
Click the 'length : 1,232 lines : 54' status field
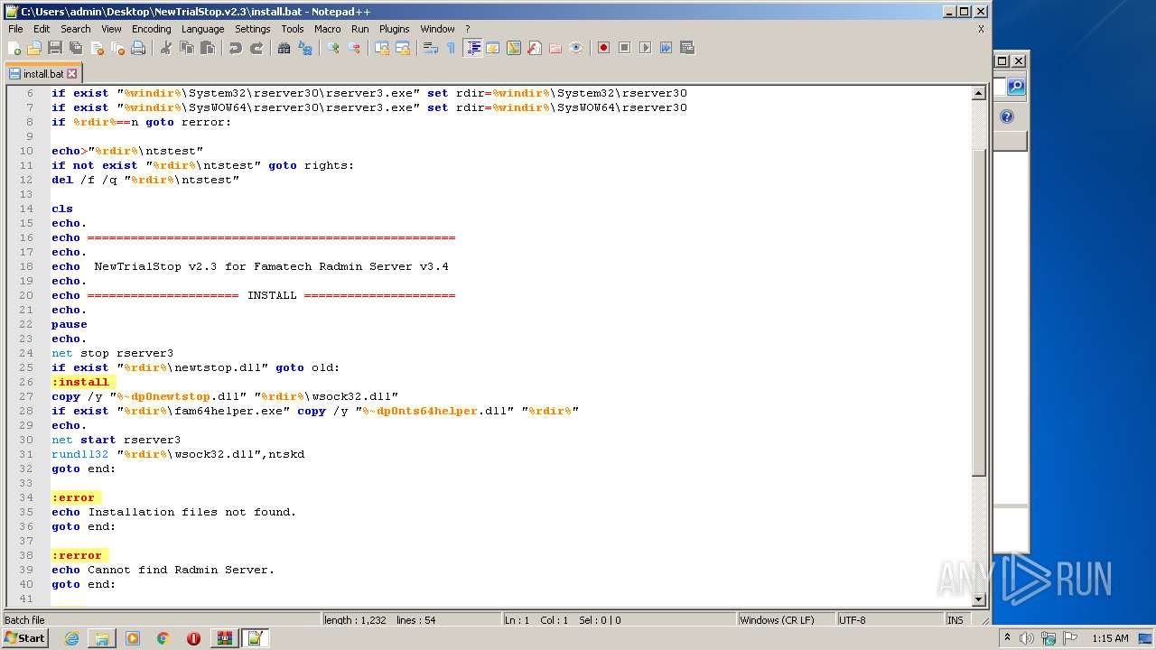point(412,620)
